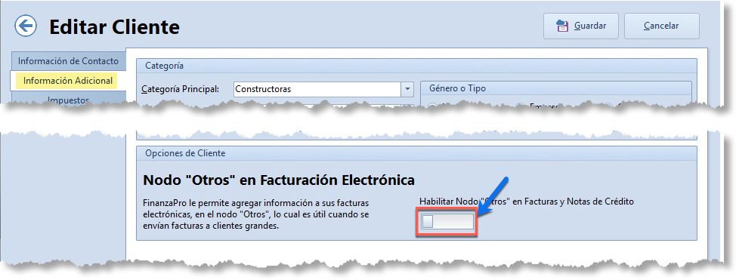Click the Categoría Principal field label

click(181, 88)
